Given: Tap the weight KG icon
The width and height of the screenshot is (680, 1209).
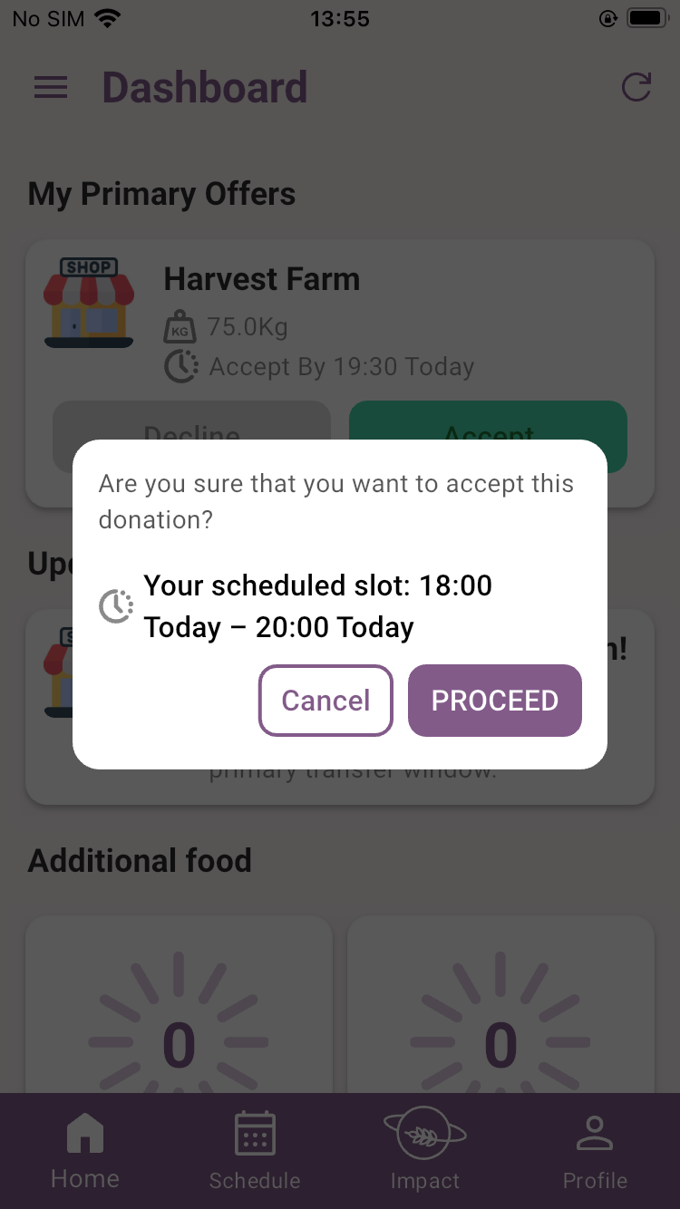Looking at the screenshot, I should [180, 326].
